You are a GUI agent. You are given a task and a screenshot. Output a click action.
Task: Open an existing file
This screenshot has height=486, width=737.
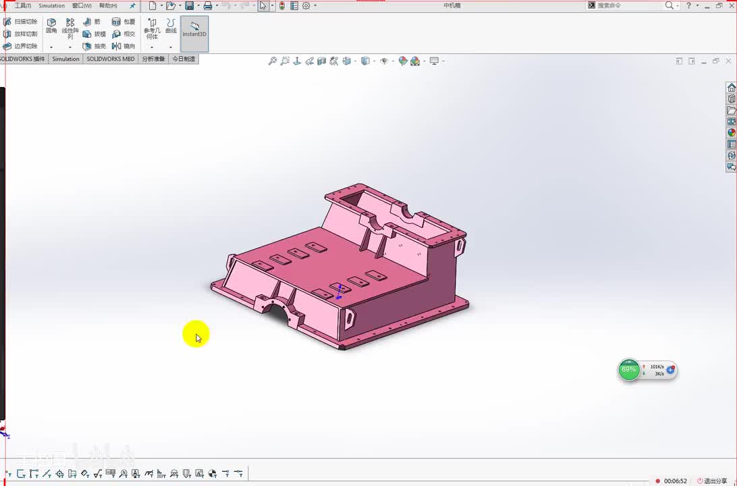pyautogui.click(x=170, y=5)
